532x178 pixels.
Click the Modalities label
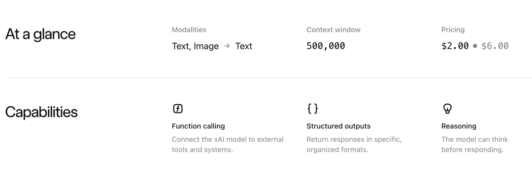(189, 30)
